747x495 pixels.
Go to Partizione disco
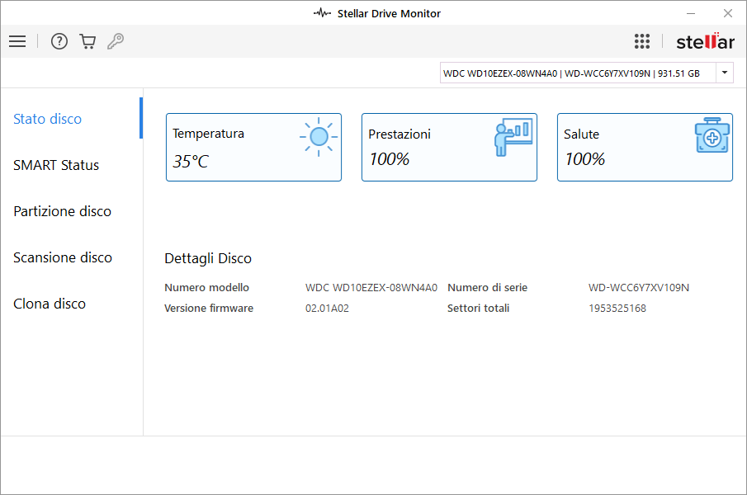62,211
